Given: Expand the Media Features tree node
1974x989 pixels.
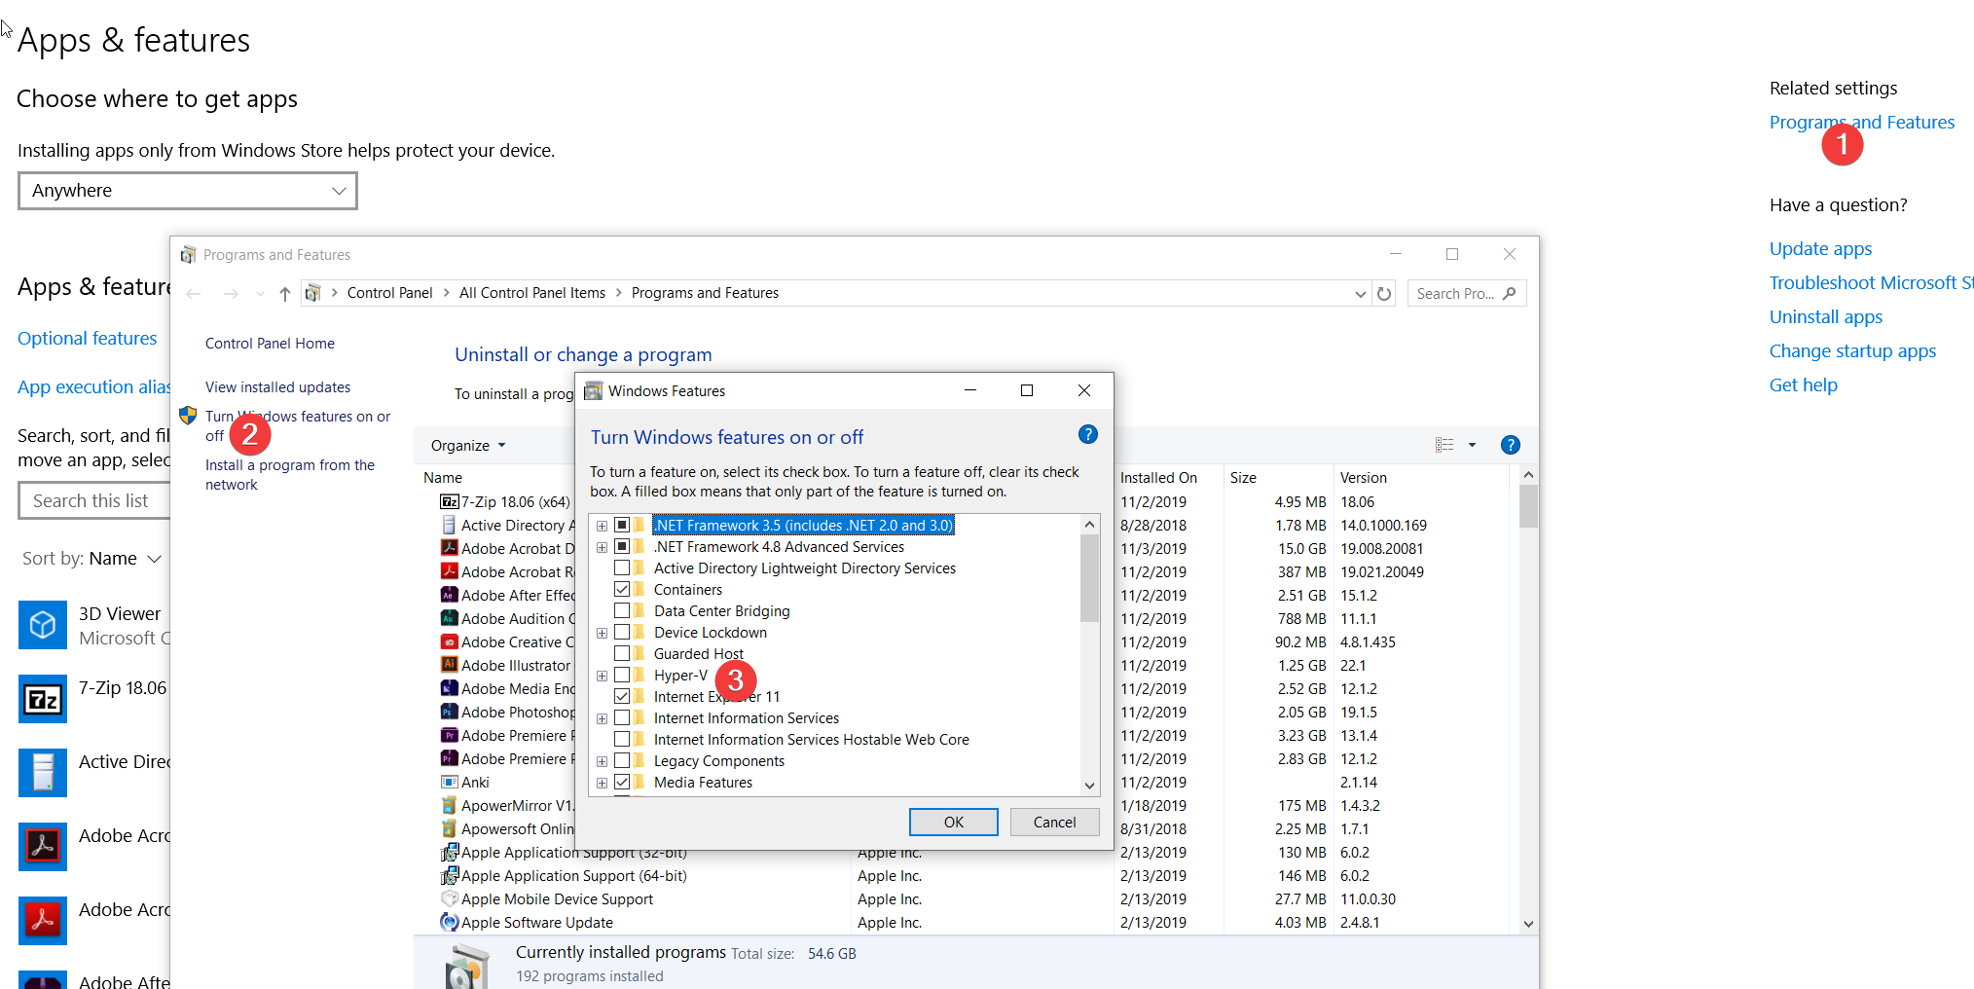Looking at the screenshot, I should [x=602, y=783].
